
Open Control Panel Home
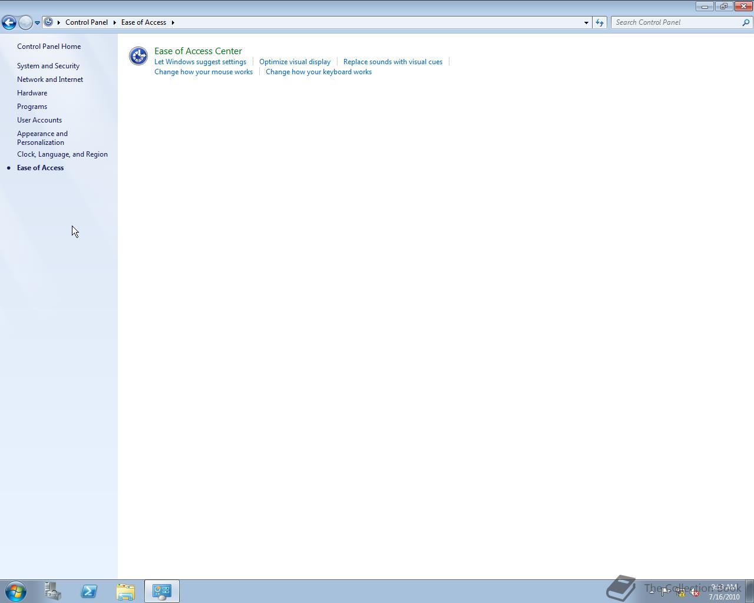click(x=49, y=47)
